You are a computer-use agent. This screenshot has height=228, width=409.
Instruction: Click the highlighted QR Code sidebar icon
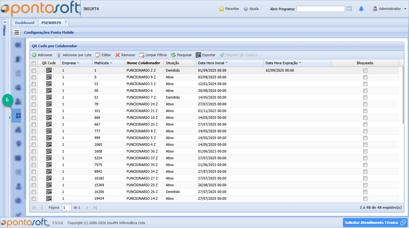point(16,115)
